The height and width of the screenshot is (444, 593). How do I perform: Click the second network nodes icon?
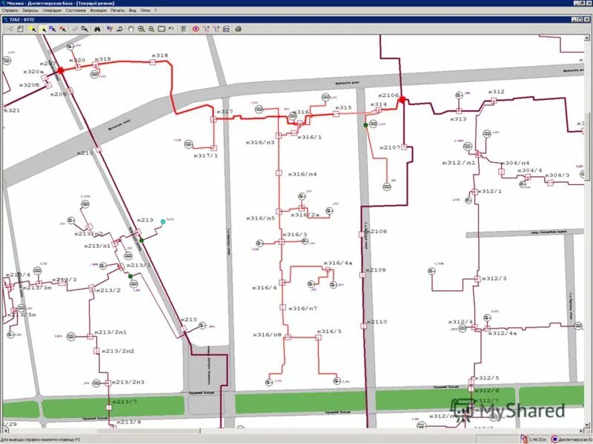point(216,29)
